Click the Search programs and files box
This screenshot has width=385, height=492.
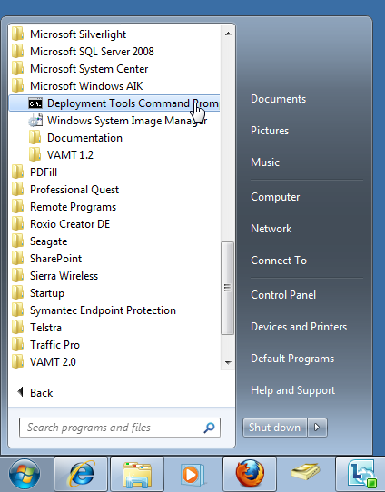point(120,428)
